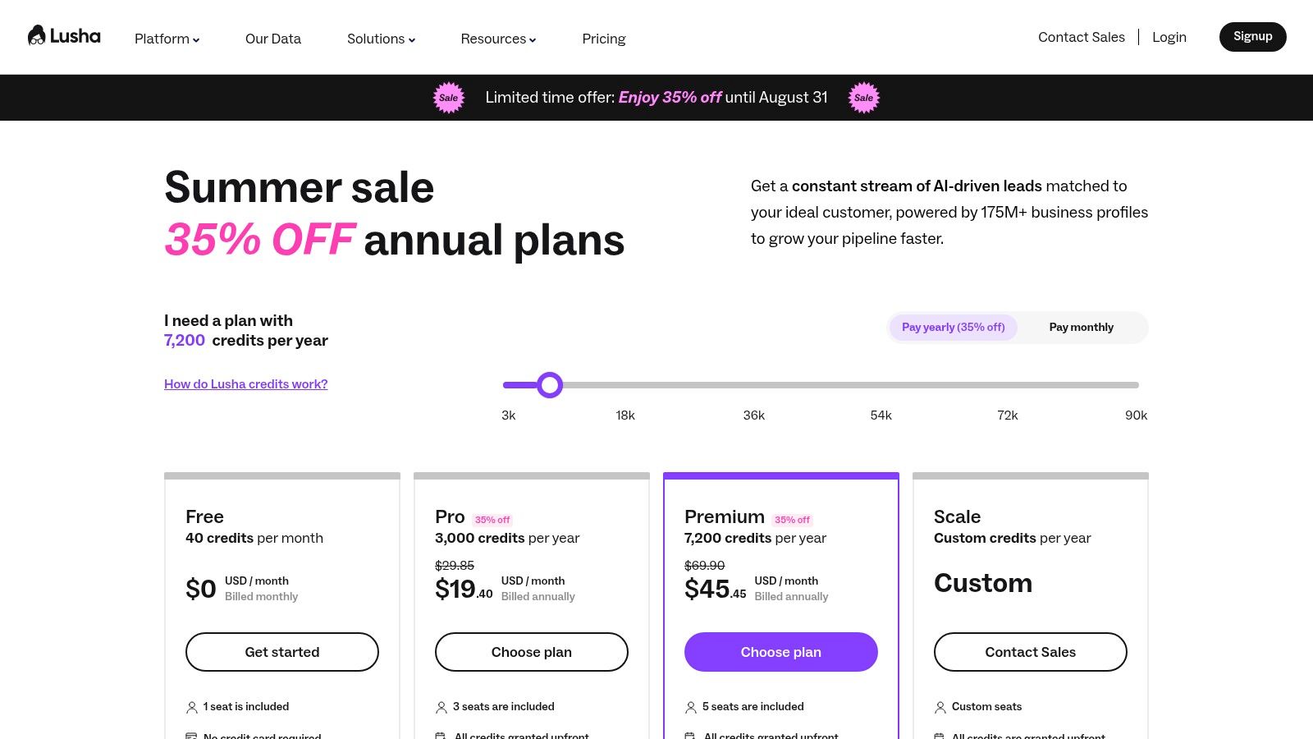Go to the Pricing page
Screen dimensions: 1313x739
[x=604, y=39]
